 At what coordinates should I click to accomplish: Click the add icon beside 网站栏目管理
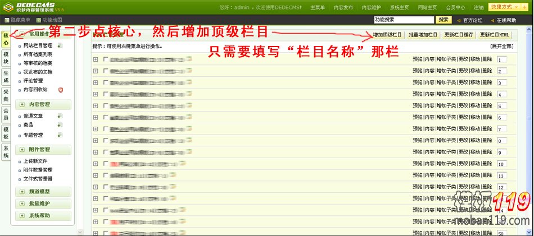pos(60,45)
